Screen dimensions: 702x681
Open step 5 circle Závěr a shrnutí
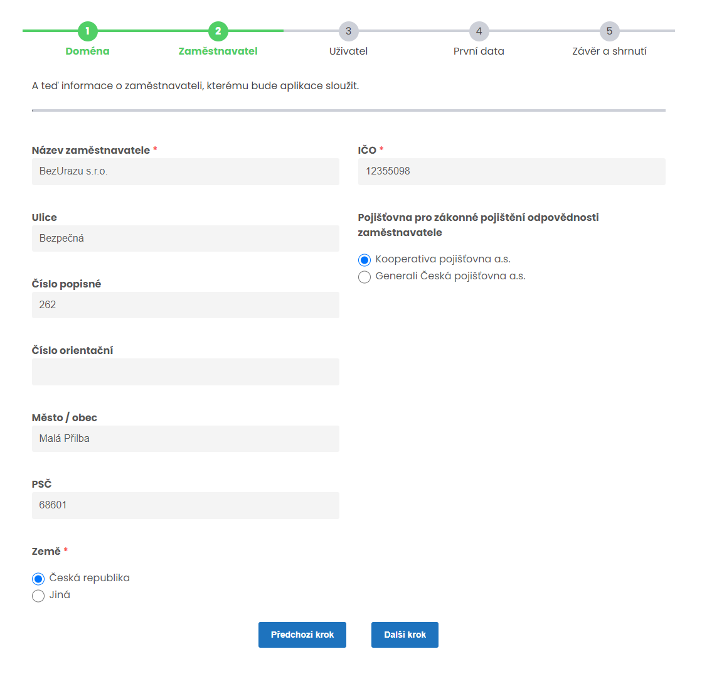[x=609, y=31]
